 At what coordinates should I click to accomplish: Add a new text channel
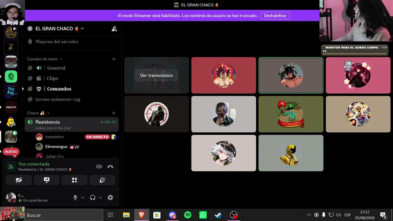(114, 59)
